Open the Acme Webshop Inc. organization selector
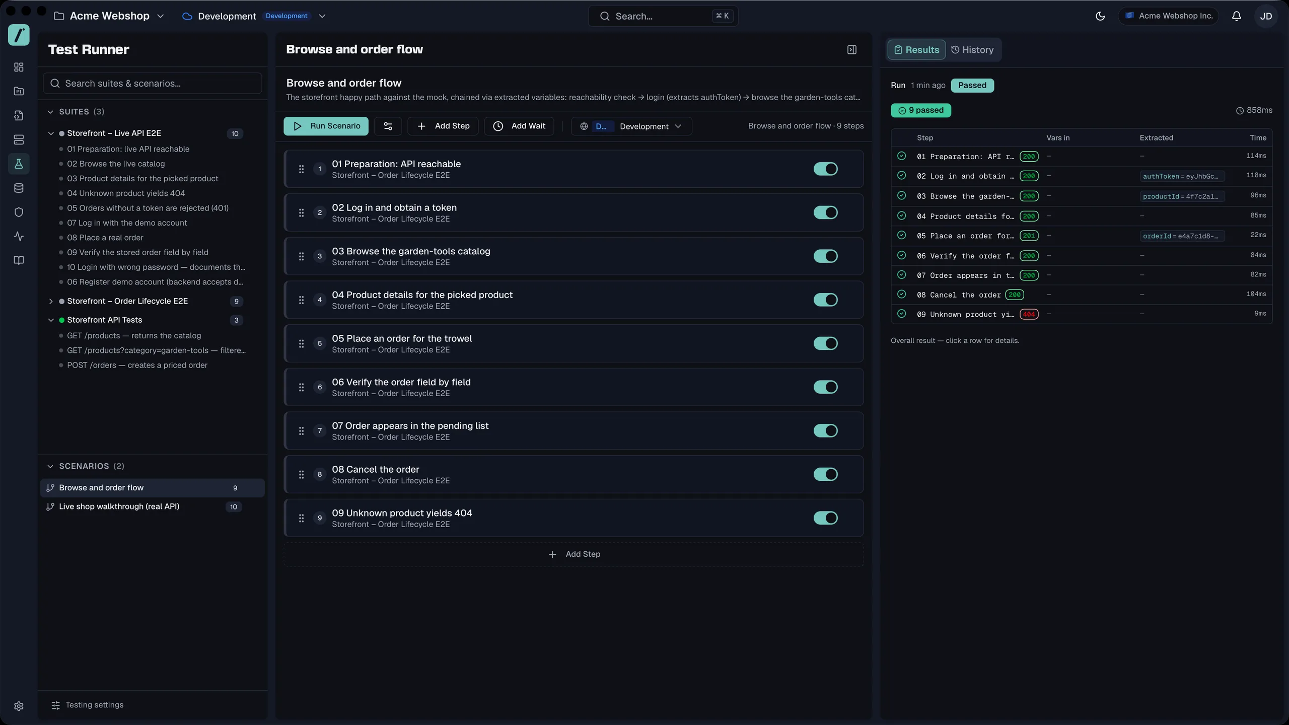Image resolution: width=1289 pixels, height=725 pixels. coord(1169,16)
